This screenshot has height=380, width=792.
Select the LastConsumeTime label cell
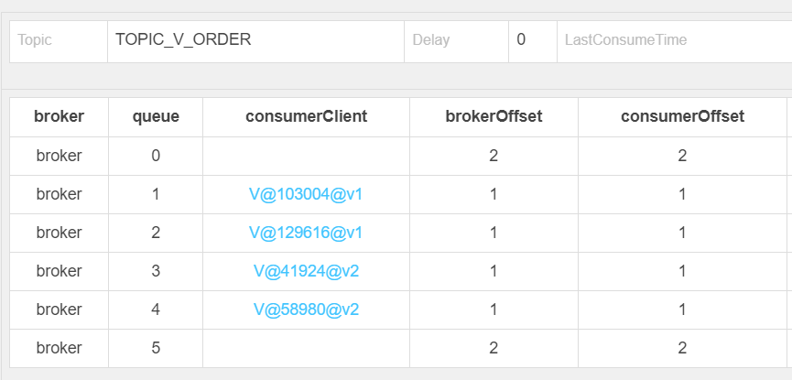tap(674, 41)
